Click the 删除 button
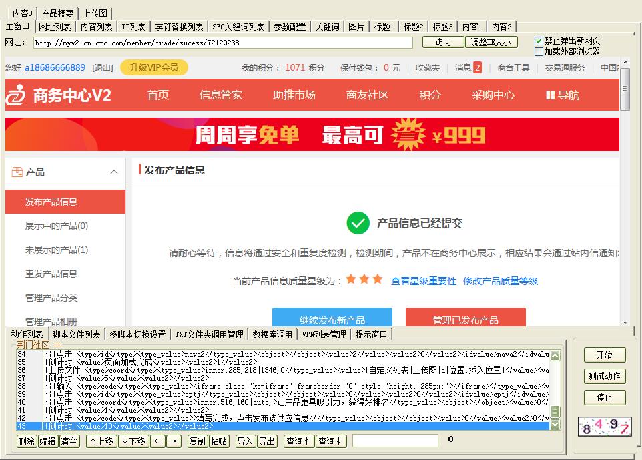The image size is (642, 460). coord(27,441)
